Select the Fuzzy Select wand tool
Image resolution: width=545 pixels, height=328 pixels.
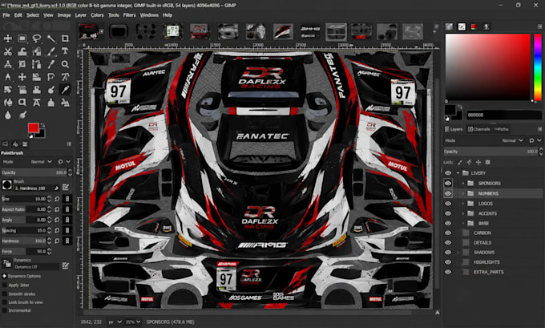[51, 38]
